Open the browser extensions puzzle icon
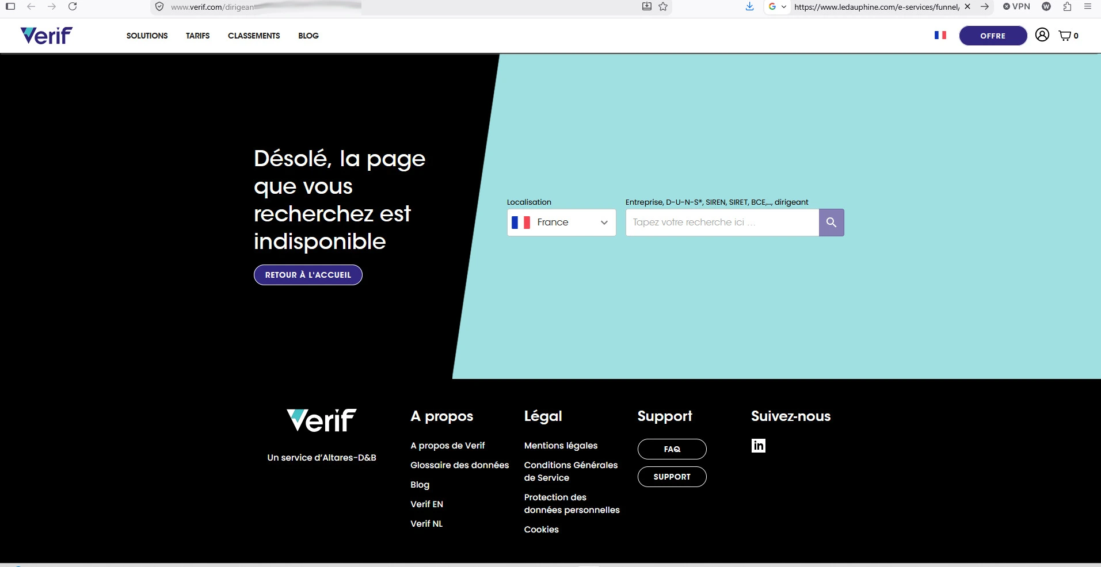The width and height of the screenshot is (1101, 567). point(1067,7)
